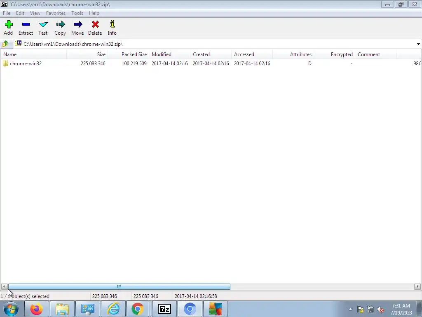This screenshot has height=317, width=422.
Task: Sort by the Name column header
Action: (33, 54)
